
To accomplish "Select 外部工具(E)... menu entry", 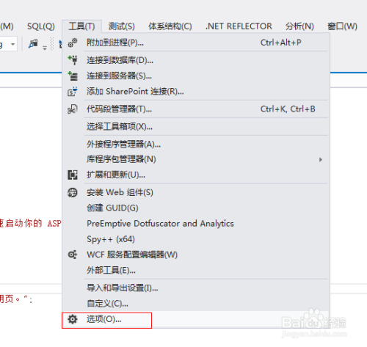I will click(196, 271).
